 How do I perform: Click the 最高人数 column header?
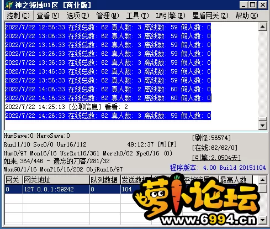point(236,180)
